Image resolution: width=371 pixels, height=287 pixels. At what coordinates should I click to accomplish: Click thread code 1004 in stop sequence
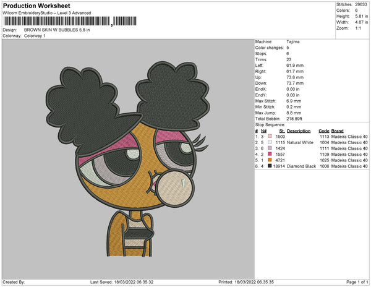pos(325,142)
